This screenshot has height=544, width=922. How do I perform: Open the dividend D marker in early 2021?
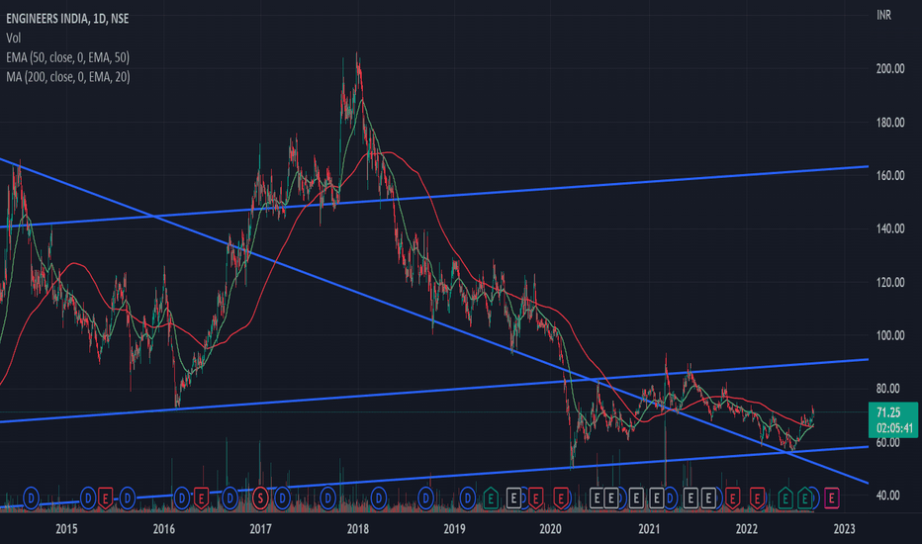(x=670, y=499)
